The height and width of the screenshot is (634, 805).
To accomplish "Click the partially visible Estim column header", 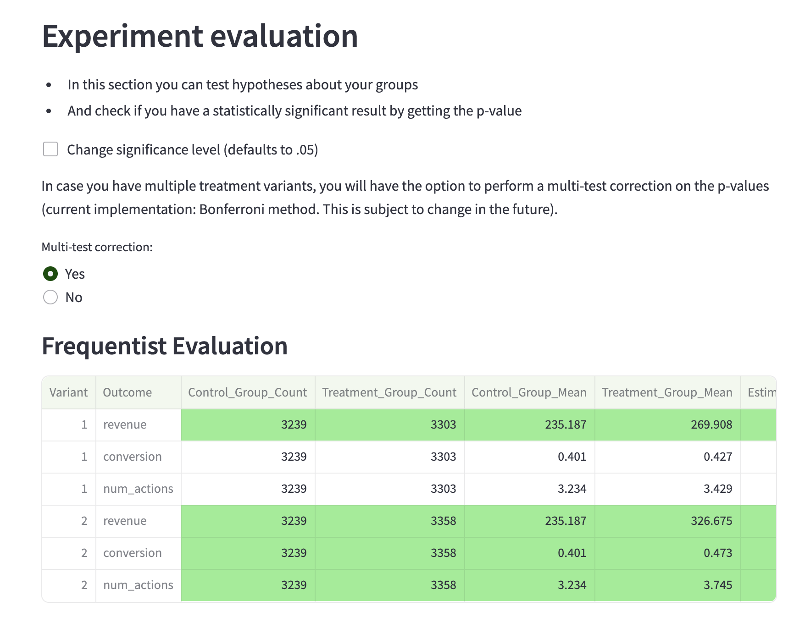I will click(761, 392).
